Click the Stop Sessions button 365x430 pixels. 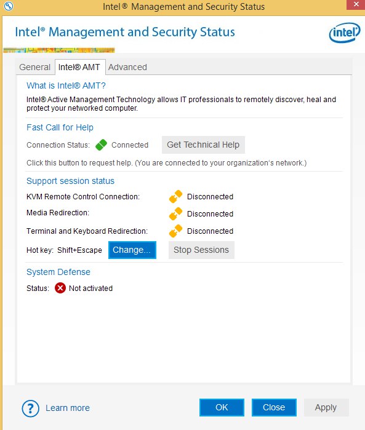[201, 250]
